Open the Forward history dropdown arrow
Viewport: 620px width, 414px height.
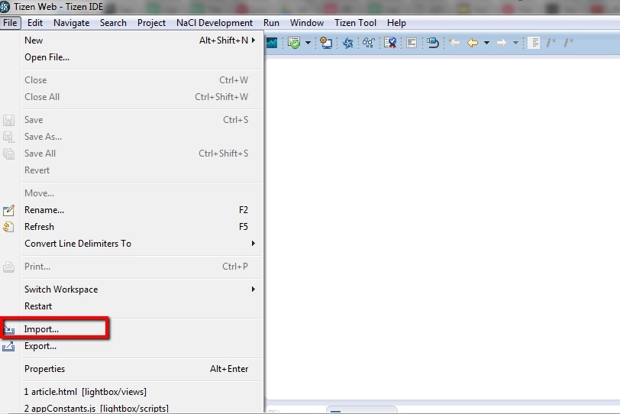[x=515, y=43]
